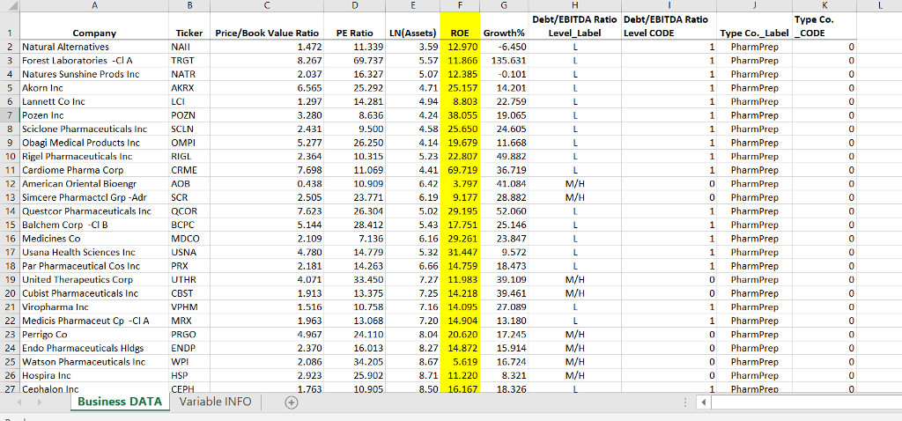902x421 pixels.
Task: Select Price/Book value 8.267
Action: (x=267, y=61)
